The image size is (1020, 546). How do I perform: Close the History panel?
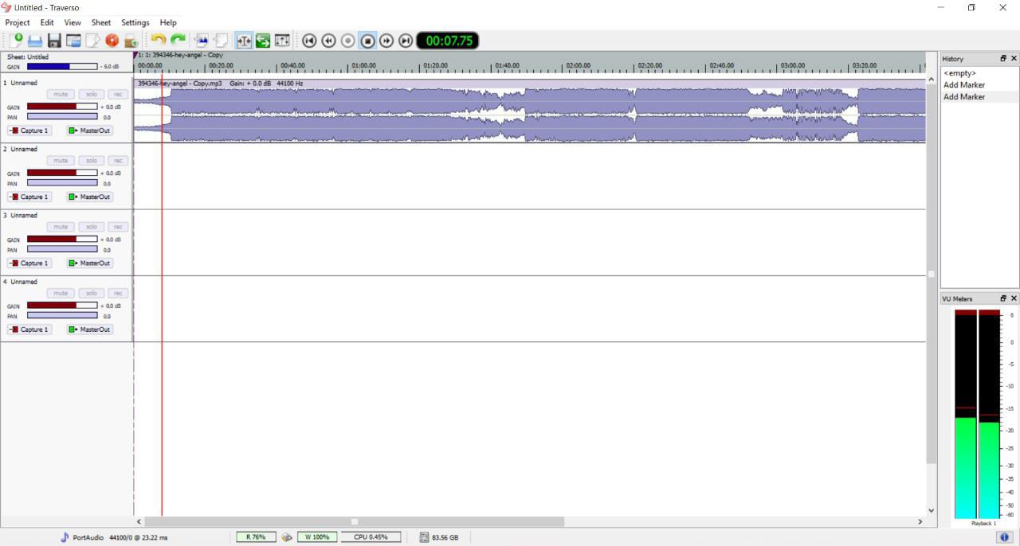(x=1014, y=59)
